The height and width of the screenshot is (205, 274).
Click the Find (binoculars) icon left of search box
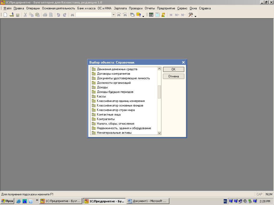[x=72, y=15]
